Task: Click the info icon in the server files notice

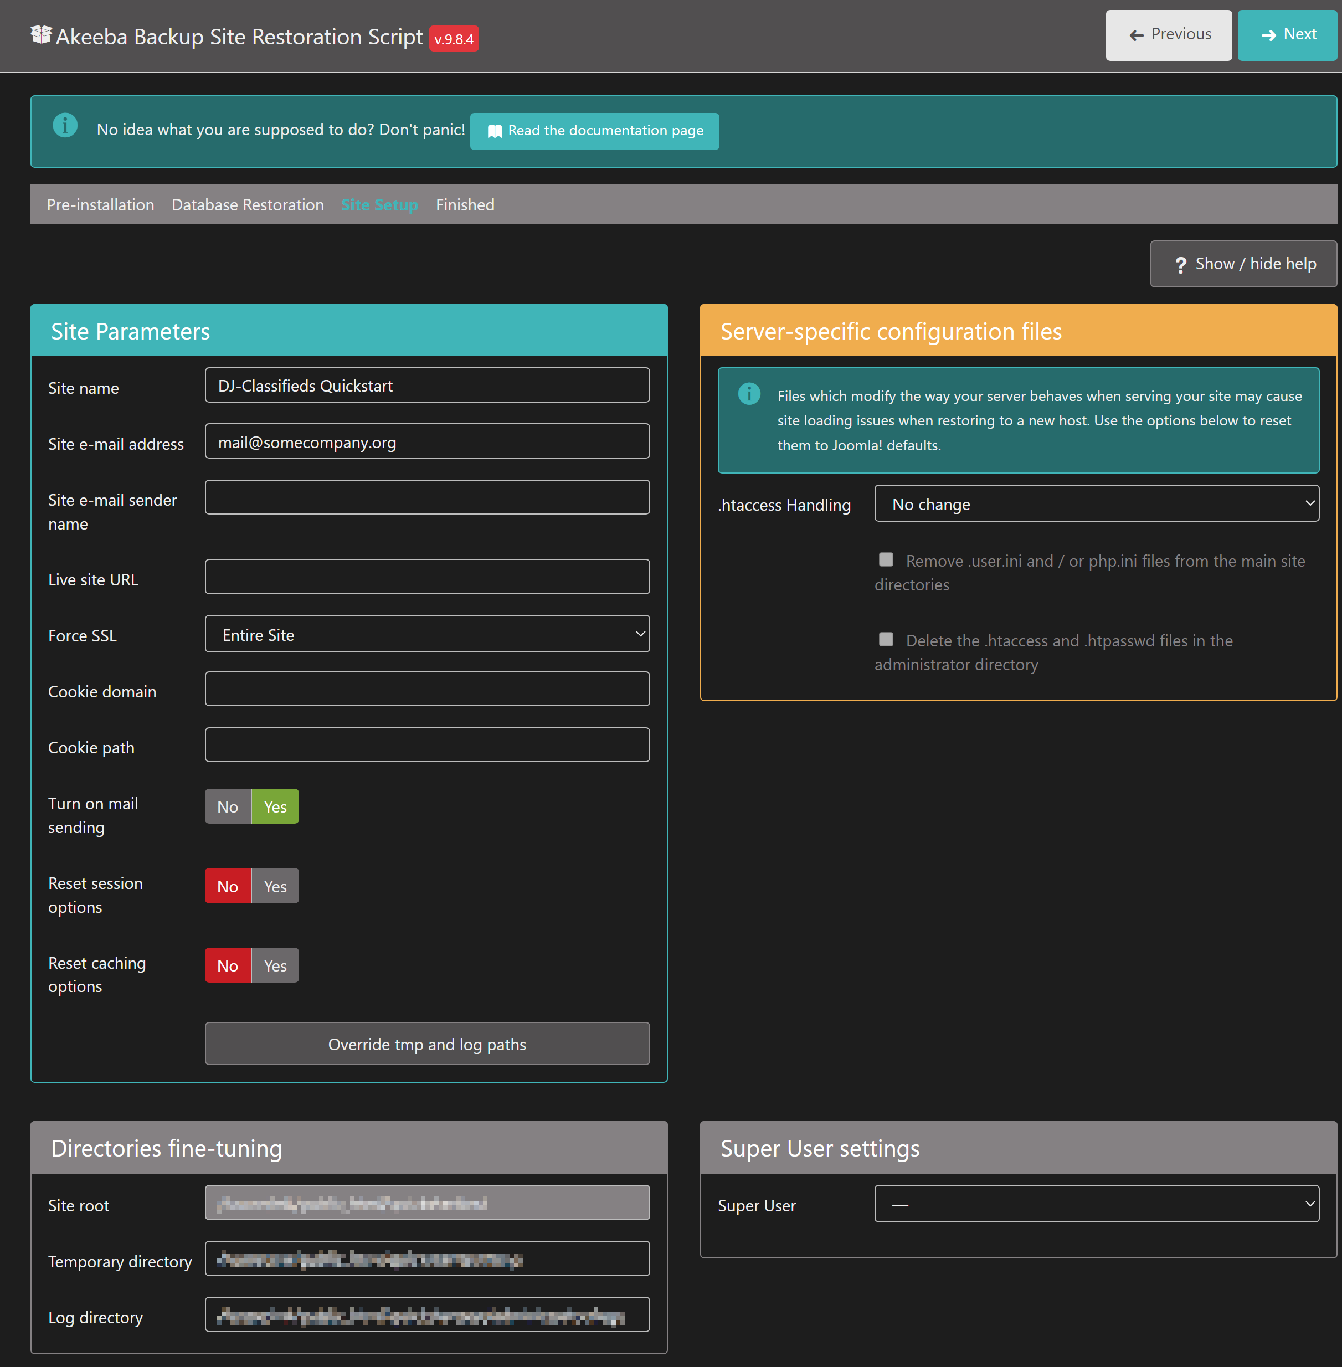Action: pos(749,393)
